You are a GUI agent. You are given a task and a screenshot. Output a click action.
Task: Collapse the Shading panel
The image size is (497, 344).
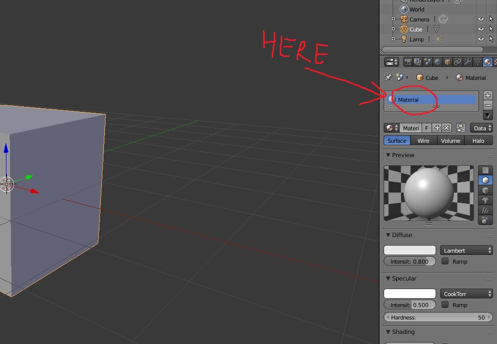tap(388, 332)
